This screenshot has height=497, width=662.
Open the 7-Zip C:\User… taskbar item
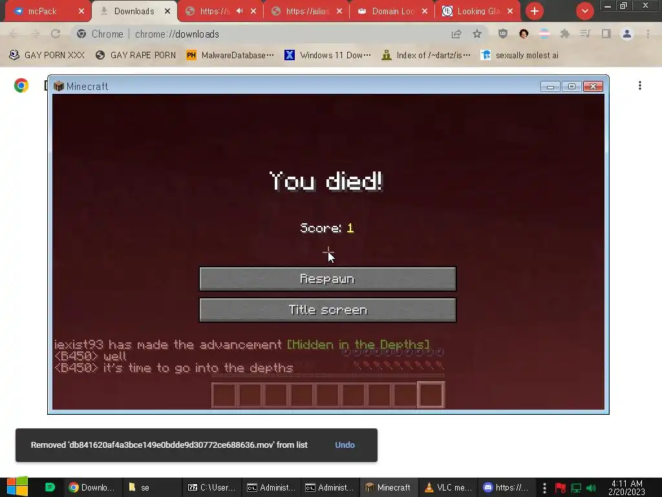[211, 487]
